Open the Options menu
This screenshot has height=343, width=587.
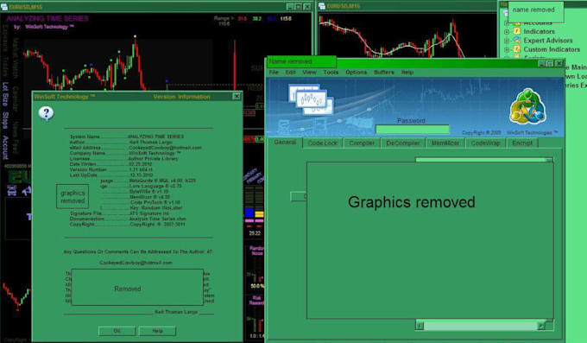356,72
